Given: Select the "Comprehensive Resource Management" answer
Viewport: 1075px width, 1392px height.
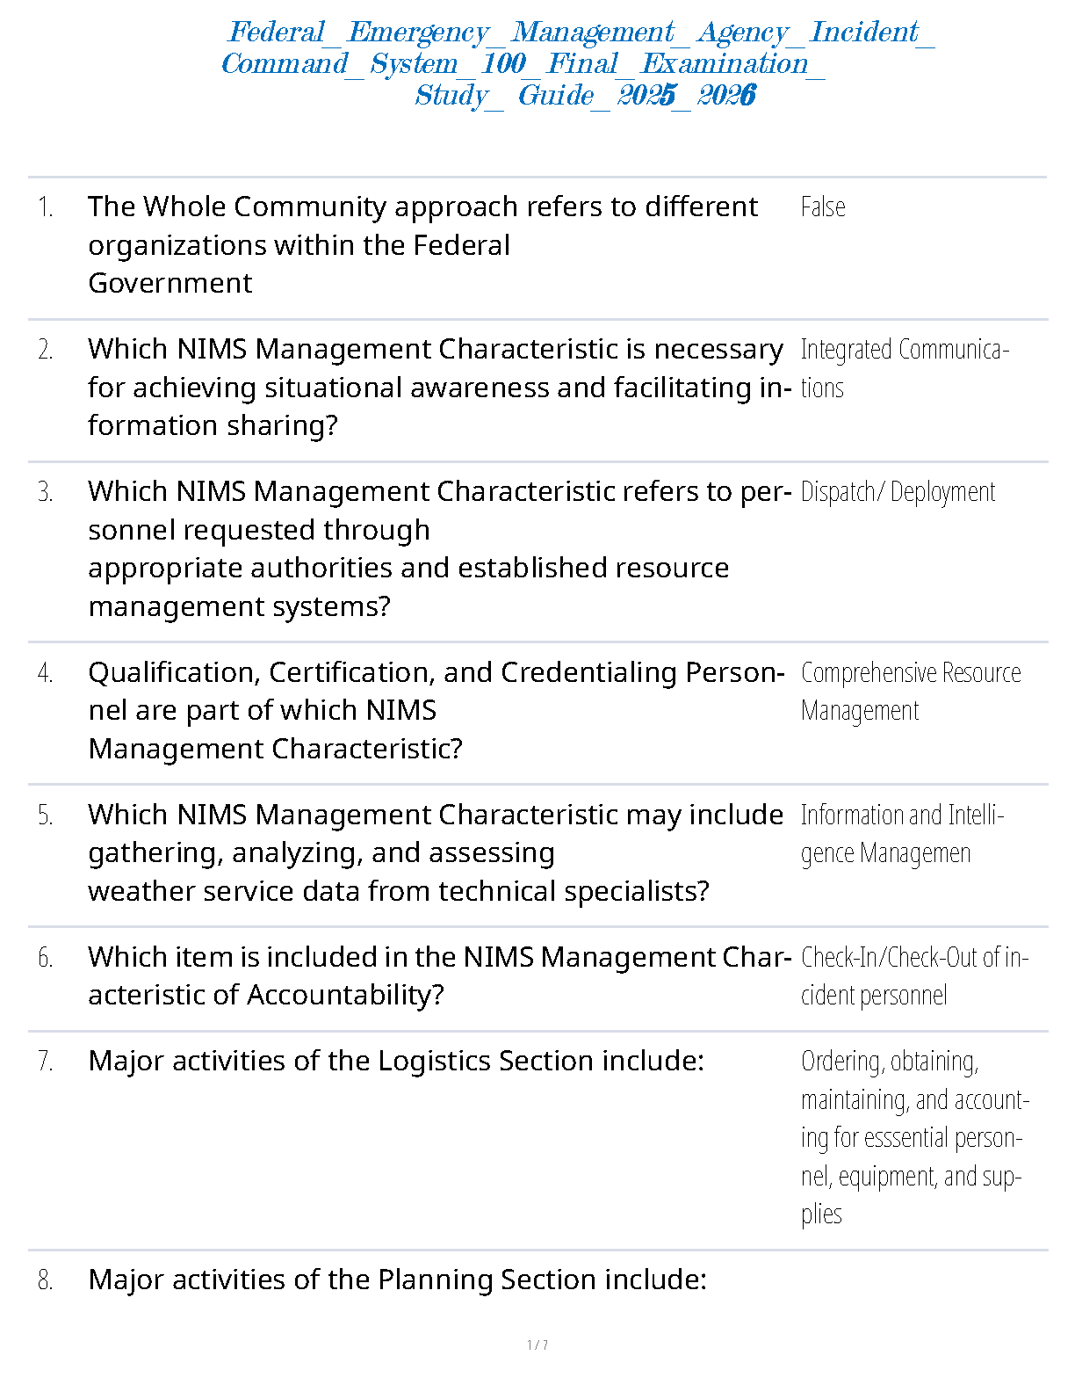Looking at the screenshot, I should pyautogui.click(x=910, y=692).
